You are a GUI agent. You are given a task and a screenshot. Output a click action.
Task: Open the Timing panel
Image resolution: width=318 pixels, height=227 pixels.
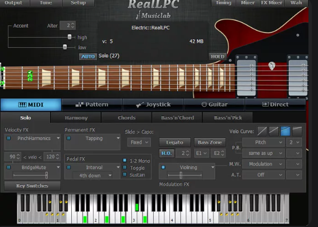(x=223, y=3)
